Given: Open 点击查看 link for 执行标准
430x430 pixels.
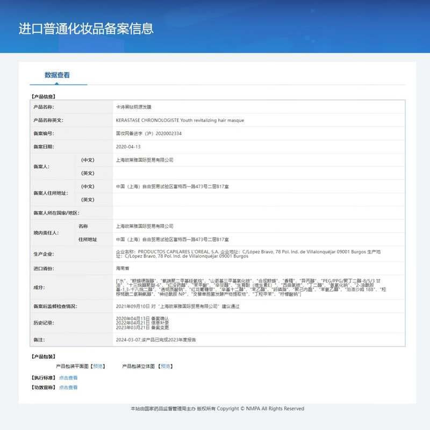Looking at the screenshot, I should pos(68,378).
